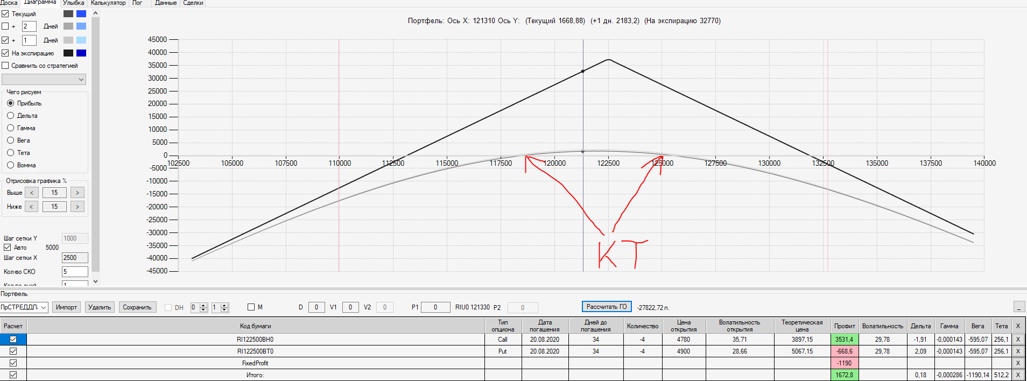
Task: Decrease the Ниже percentage with left arrow
Action: [32, 207]
